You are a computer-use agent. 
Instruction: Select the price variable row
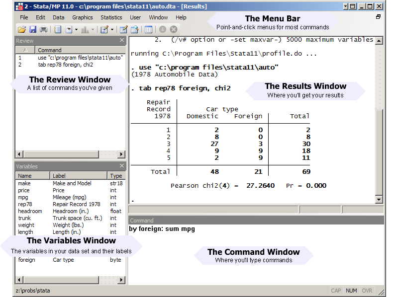pos(70,190)
